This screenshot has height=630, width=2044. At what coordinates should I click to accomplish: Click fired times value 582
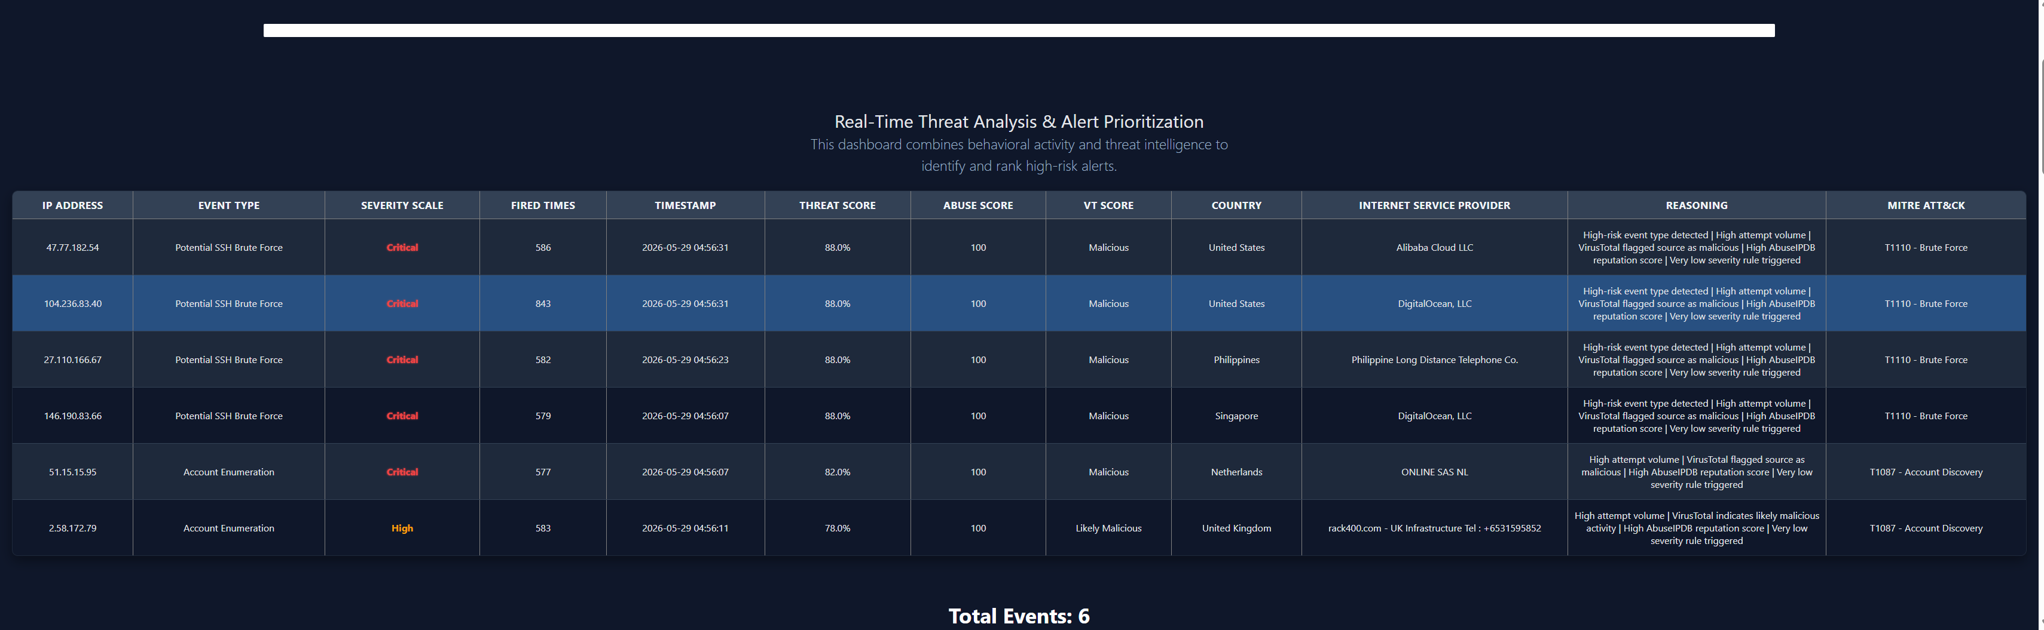point(543,359)
